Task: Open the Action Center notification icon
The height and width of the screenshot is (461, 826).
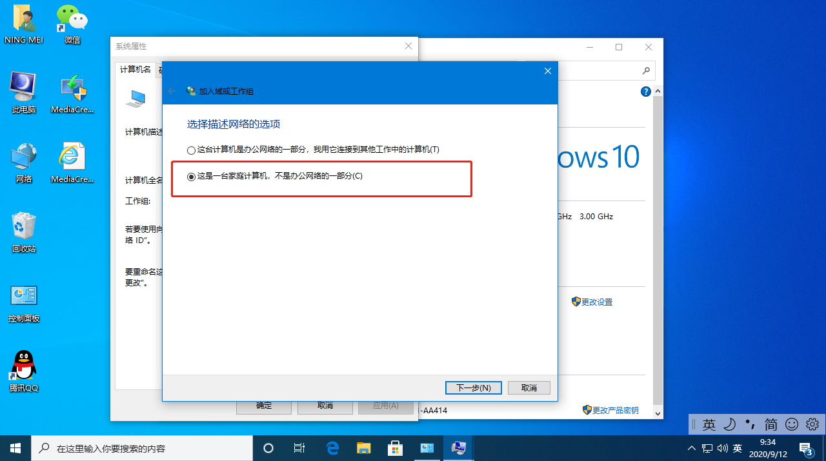Action: click(x=805, y=447)
